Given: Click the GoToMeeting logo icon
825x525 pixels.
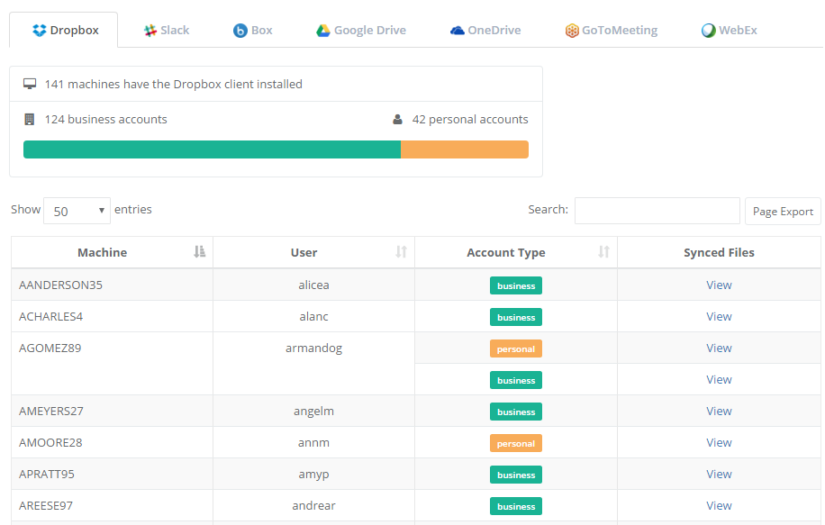Looking at the screenshot, I should 572,31.
